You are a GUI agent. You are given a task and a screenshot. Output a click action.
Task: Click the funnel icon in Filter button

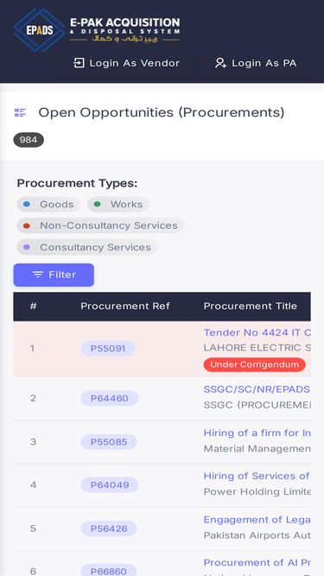pos(37,275)
